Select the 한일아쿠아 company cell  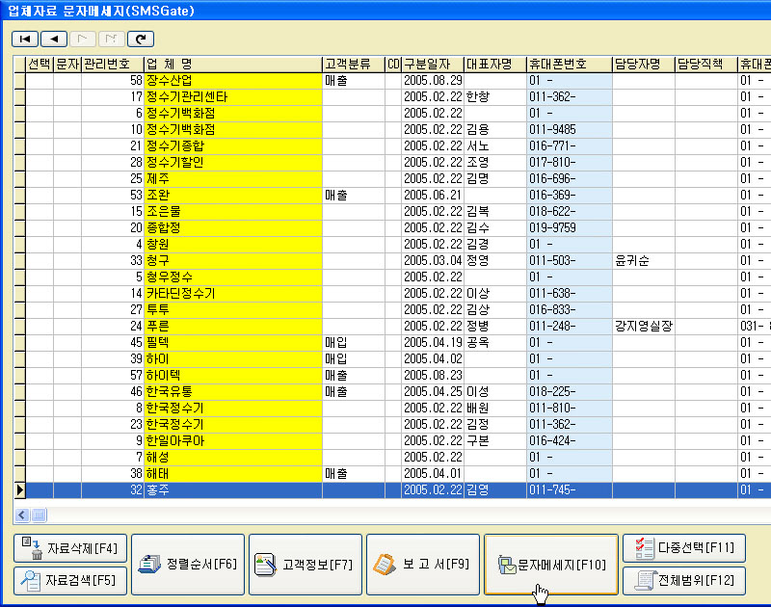click(x=233, y=441)
